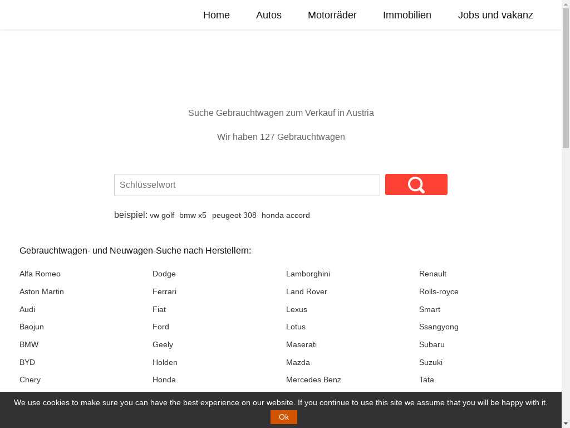Screen dimensions: 570x428
Task: Click the heading "Suche Gebrauchtwagen zum Verkauf in Austria"
Action: tap(281, 113)
